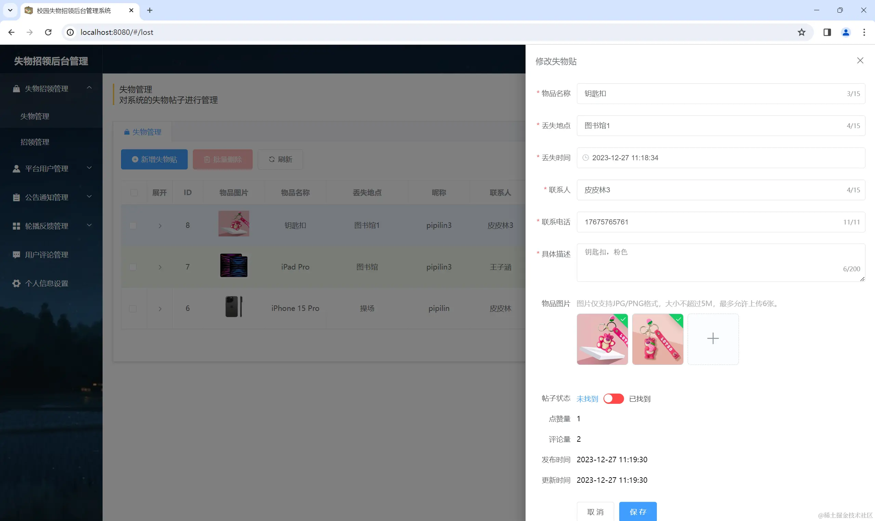Open the browser side panel icon
The image size is (875, 521).
[827, 32]
